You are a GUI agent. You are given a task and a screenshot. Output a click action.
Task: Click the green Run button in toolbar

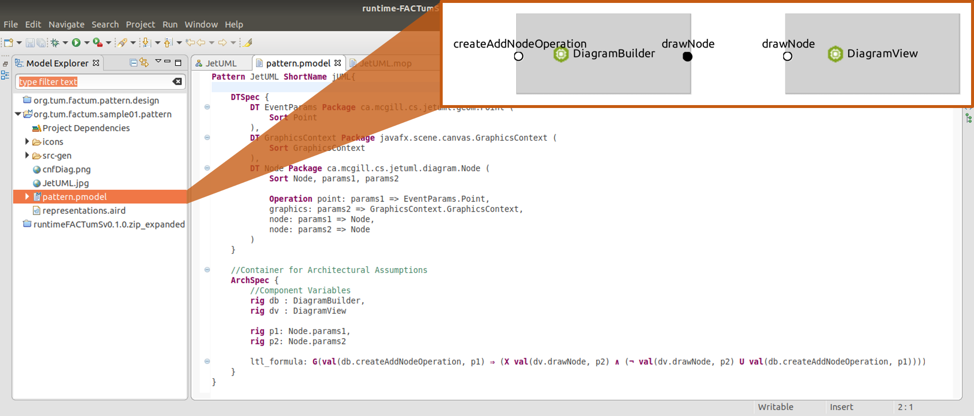tap(76, 43)
